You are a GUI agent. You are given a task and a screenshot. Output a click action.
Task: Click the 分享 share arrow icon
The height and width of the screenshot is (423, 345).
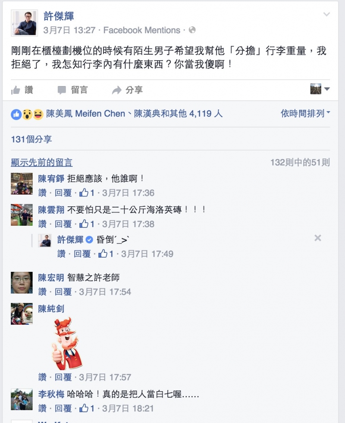[117, 90]
